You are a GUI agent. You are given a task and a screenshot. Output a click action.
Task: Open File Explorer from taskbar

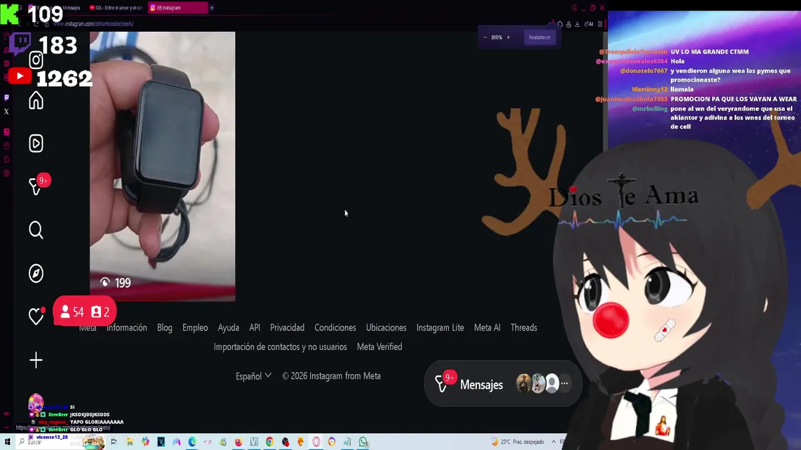(x=130, y=442)
